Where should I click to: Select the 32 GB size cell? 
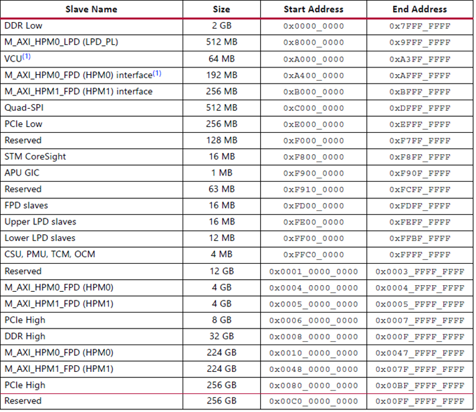(221, 336)
